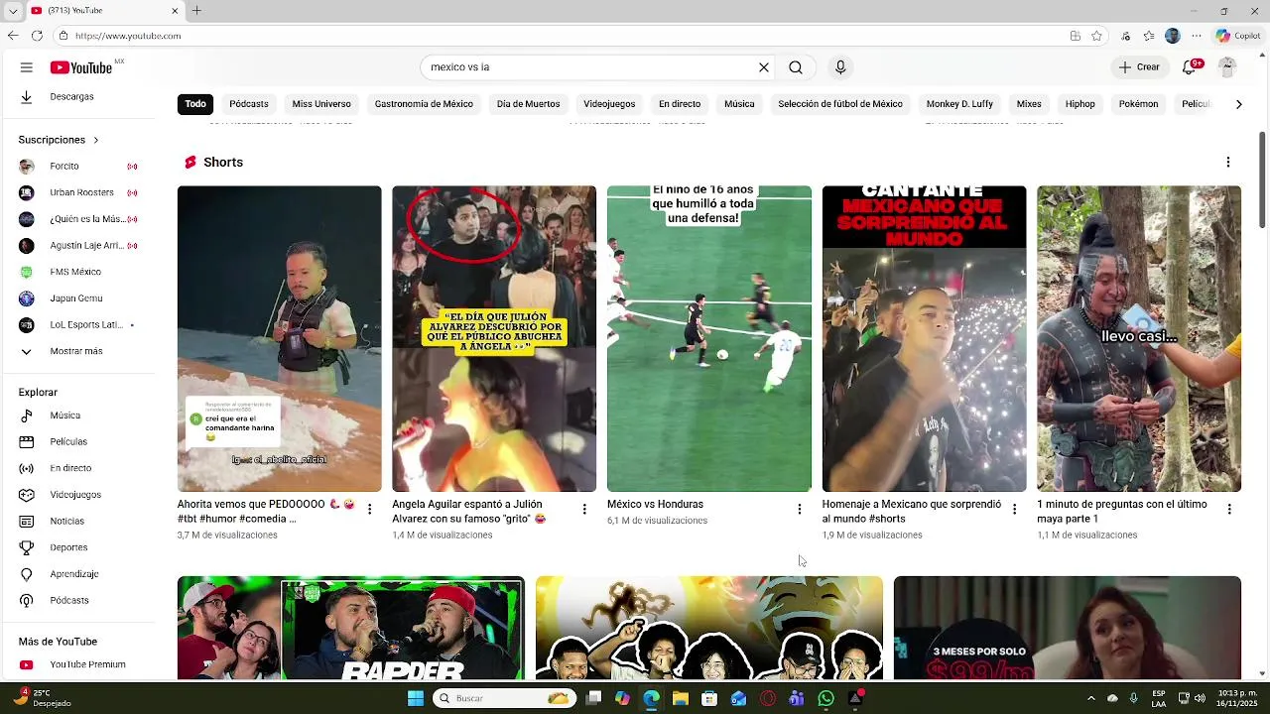The width and height of the screenshot is (1270, 714).
Task: Open options for the Shorts shelf
Action: point(1228,163)
